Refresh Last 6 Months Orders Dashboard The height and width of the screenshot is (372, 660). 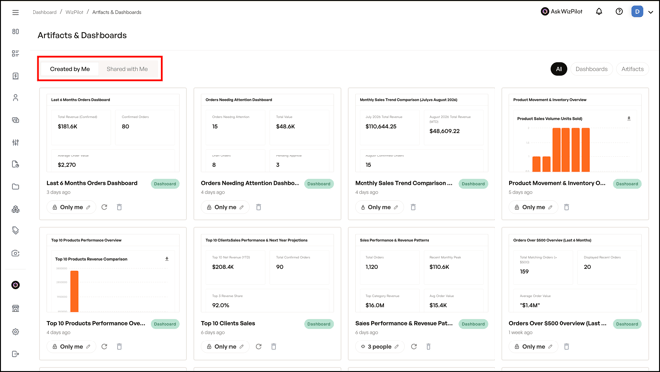[104, 207]
